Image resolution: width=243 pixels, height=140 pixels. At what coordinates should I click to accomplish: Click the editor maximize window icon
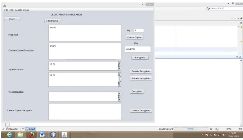(x=241, y=18)
